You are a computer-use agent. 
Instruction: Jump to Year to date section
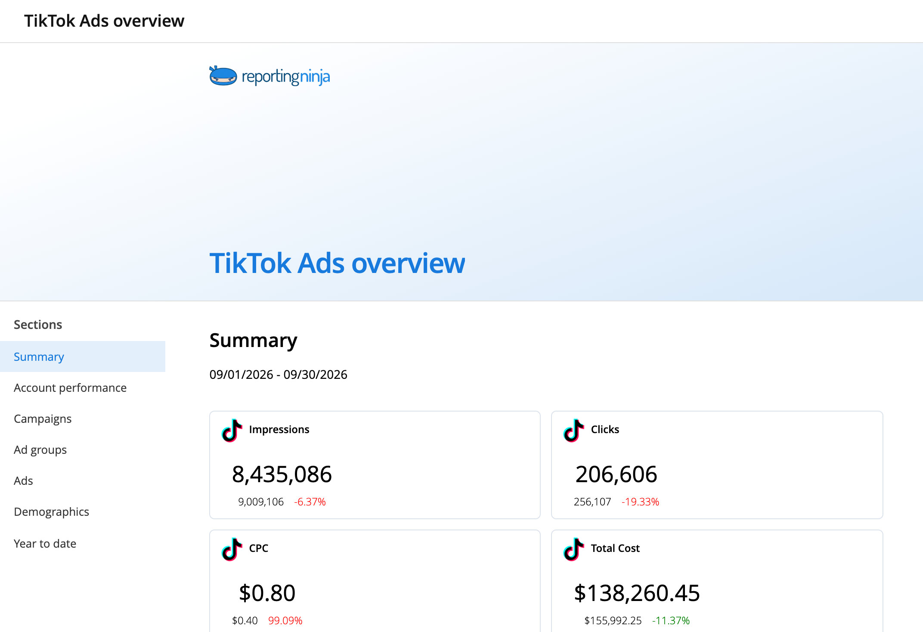(45, 543)
